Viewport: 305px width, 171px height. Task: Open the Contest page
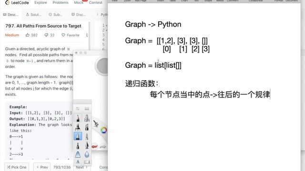tap(95, 2)
